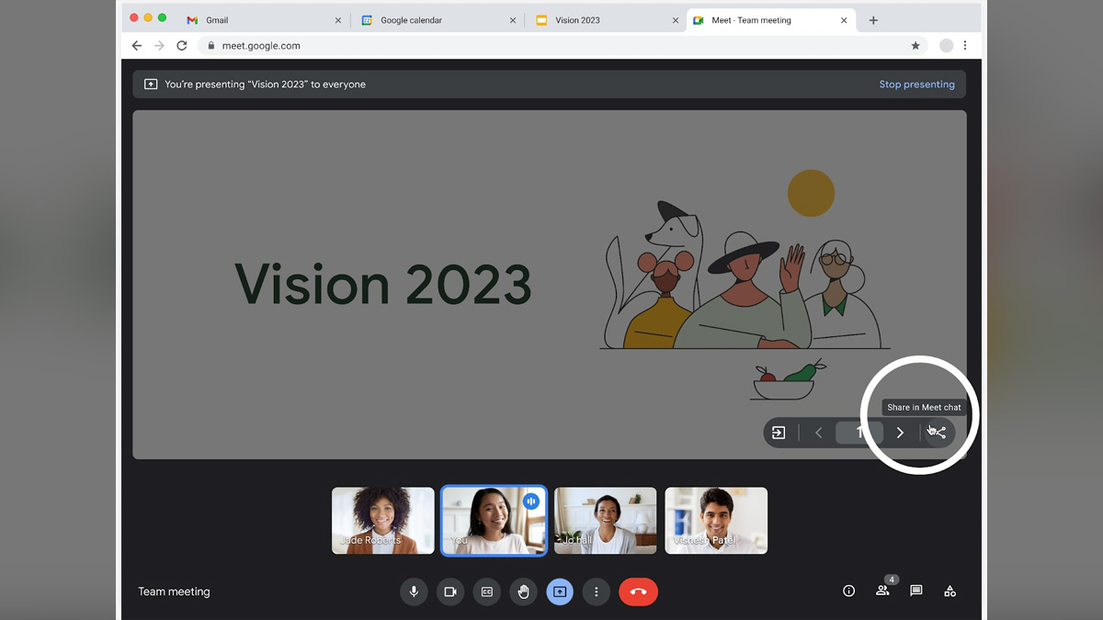Select Jade Roberts video tile
This screenshot has width=1103, height=620.
pos(383,520)
